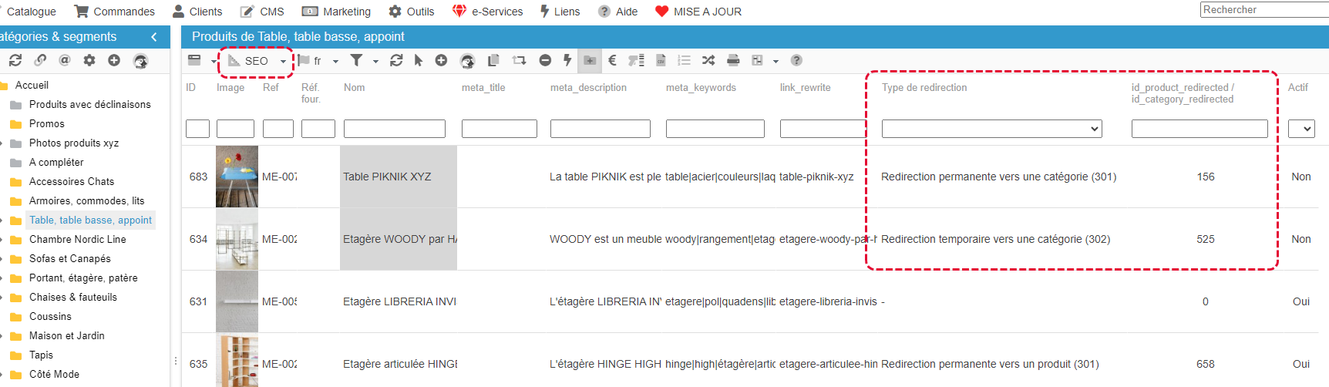Viewport: 1329px width, 387px height.
Task: Click the printer icon in the toolbar
Action: 733,60
